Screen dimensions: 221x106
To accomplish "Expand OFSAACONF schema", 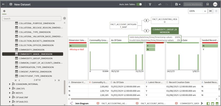I will 10,97.
